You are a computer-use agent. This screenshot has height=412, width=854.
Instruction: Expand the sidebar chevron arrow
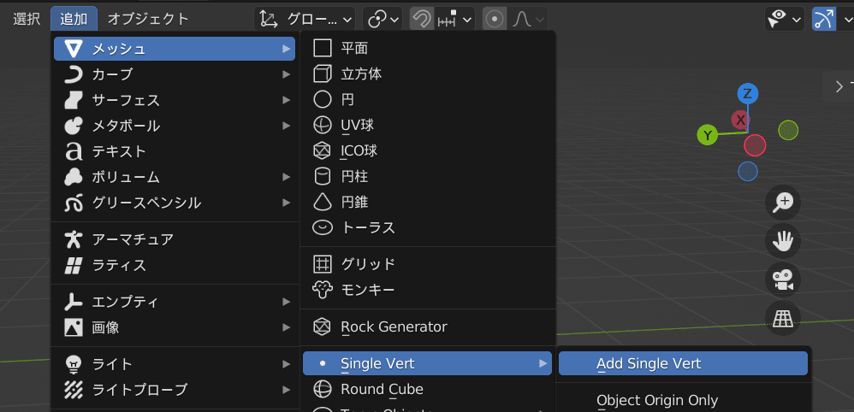(x=839, y=86)
